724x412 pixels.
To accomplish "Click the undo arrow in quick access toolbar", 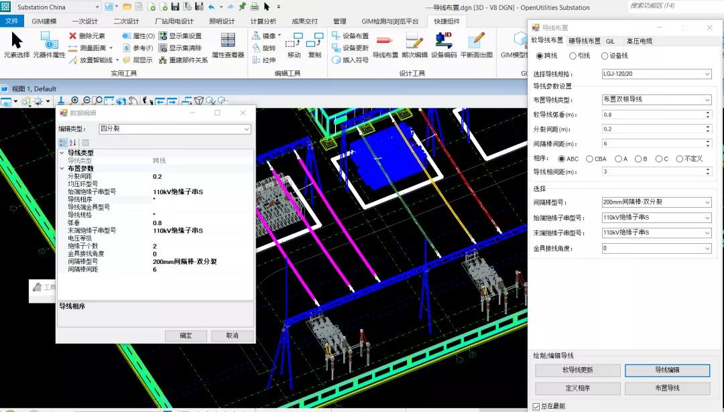I will (211, 7).
